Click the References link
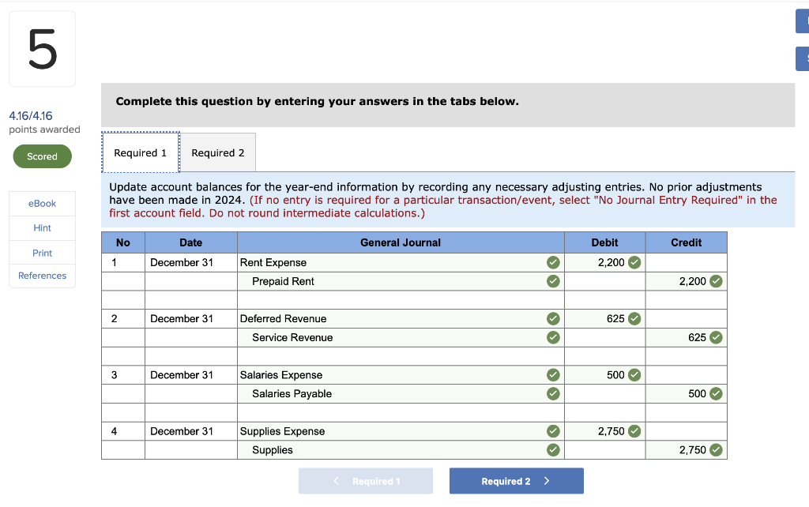Screen dimensions: 809x507 (42, 275)
